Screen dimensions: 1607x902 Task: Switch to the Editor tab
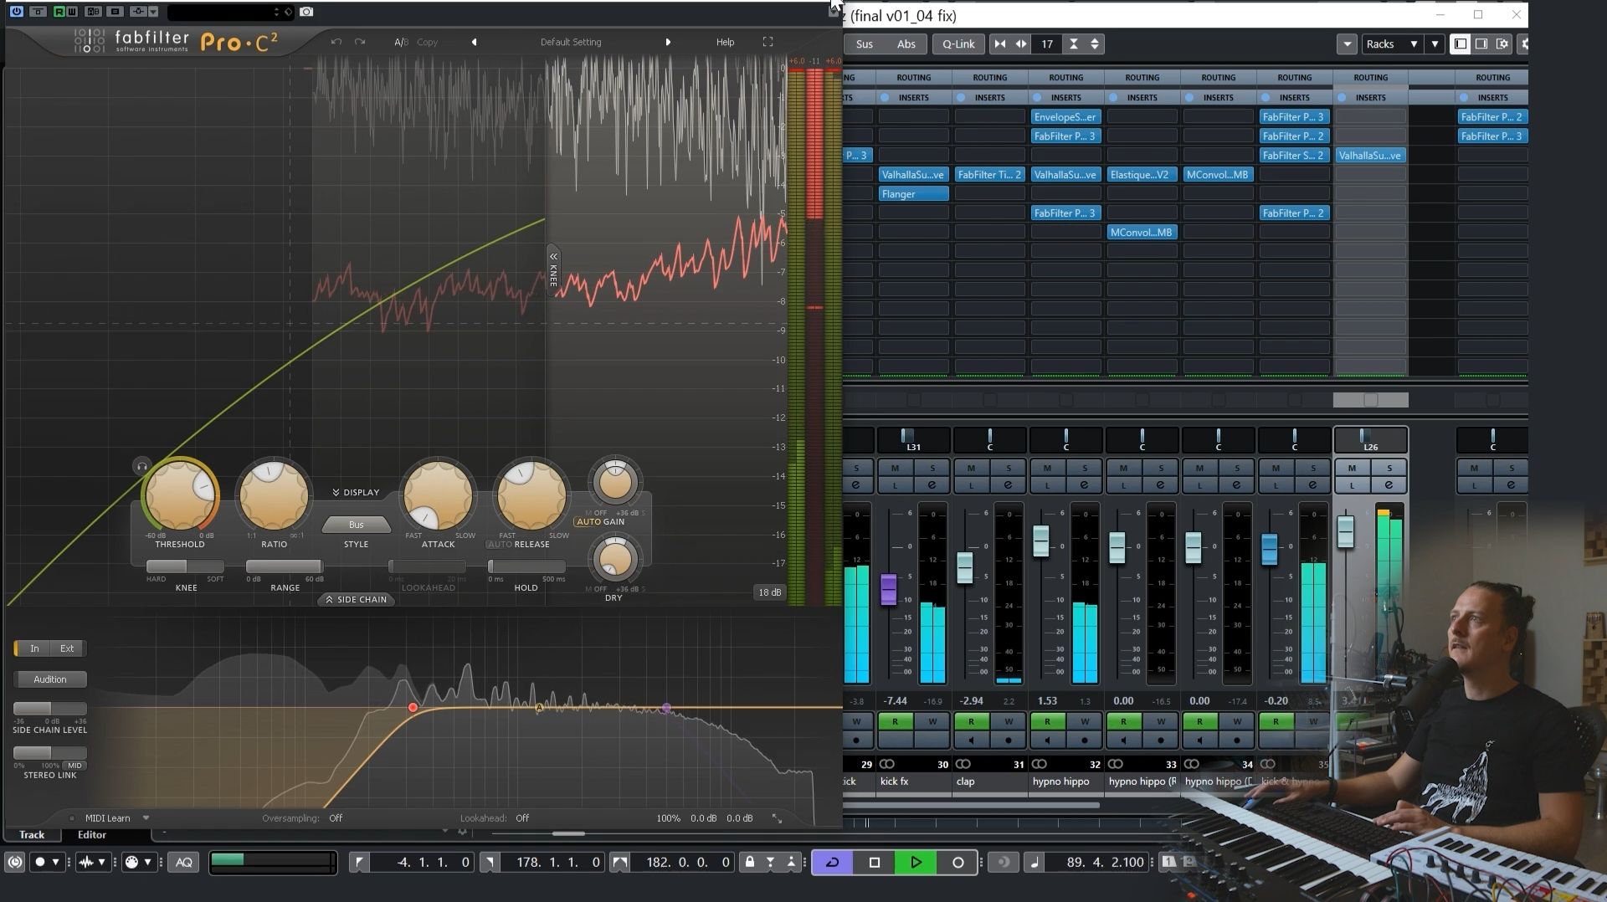92,835
